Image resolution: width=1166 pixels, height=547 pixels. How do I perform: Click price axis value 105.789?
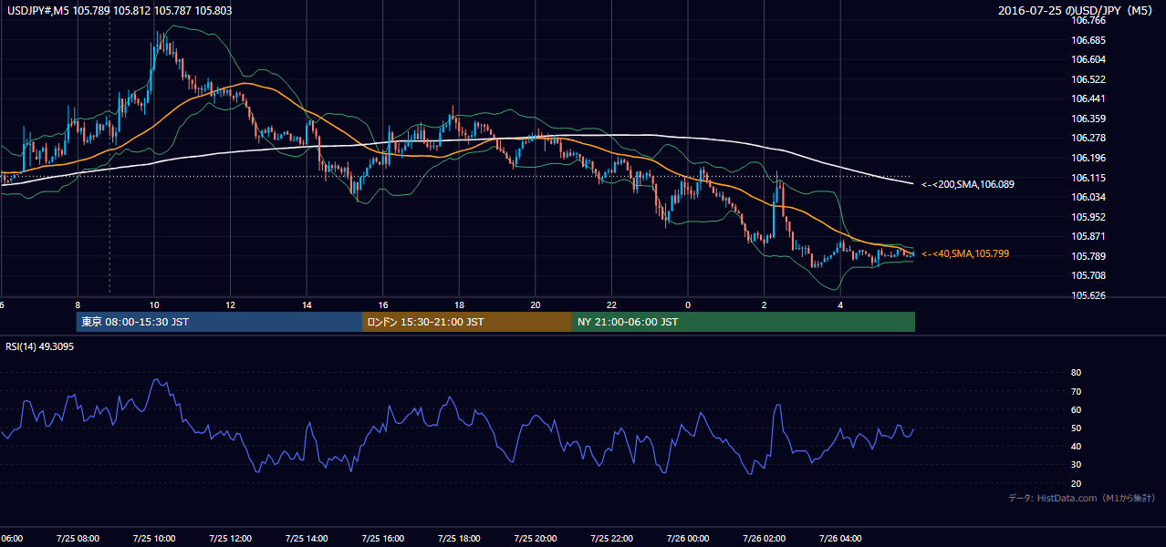pos(1088,256)
